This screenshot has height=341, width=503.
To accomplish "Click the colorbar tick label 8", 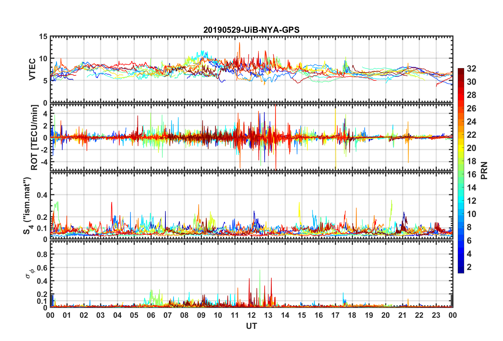I will (x=469, y=227).
